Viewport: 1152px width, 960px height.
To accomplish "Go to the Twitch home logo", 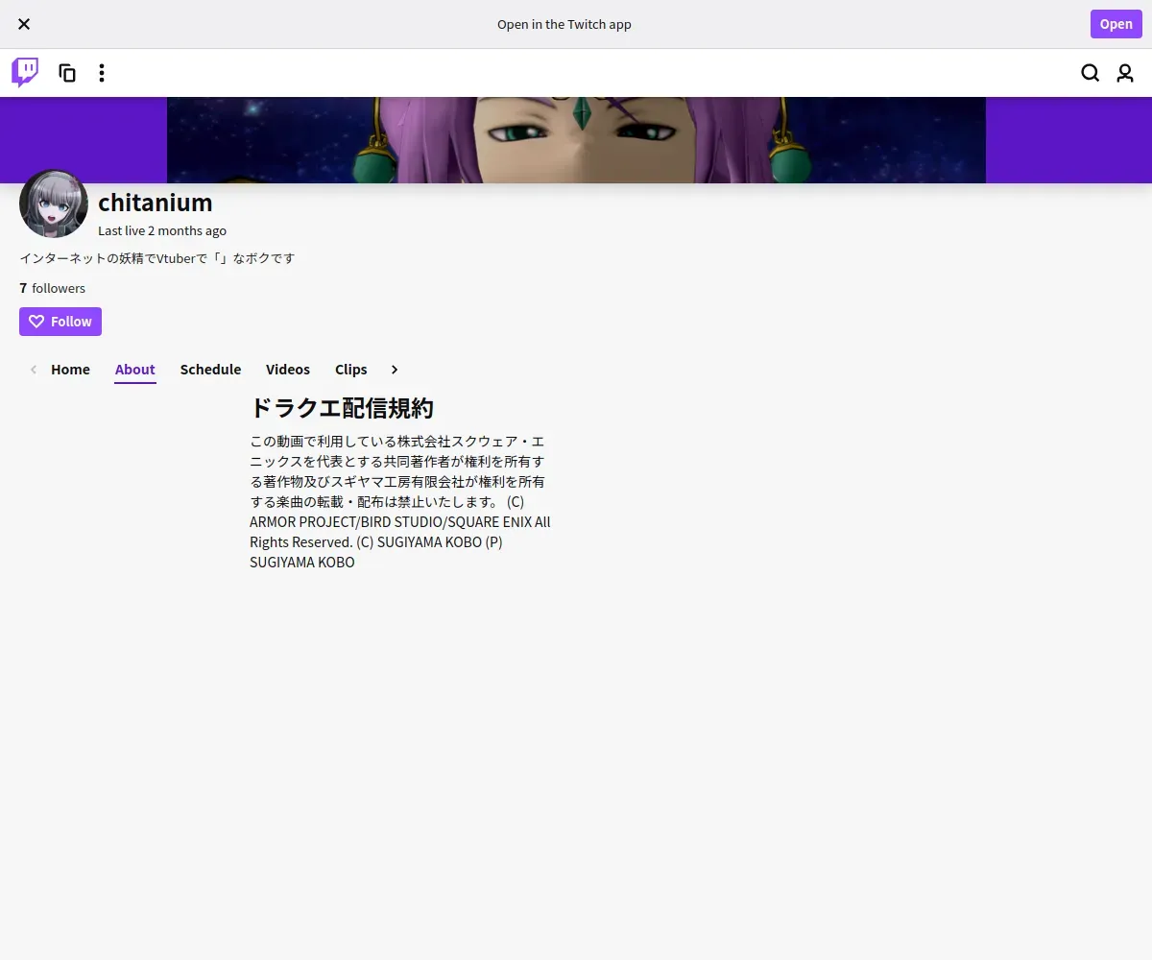I will (25, 73).
